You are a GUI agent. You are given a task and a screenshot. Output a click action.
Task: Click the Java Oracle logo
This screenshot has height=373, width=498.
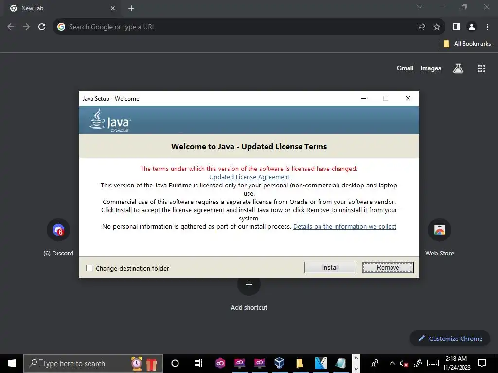click(110, 120)
